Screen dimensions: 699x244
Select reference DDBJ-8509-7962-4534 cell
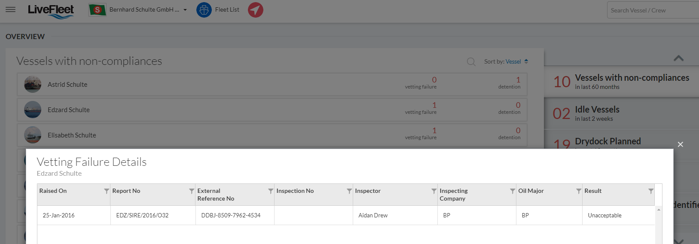[235, 215]
